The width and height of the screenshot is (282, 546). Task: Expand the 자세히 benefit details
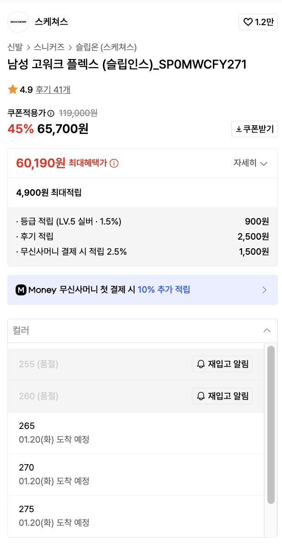pyautogui.click(x=250, y=163)
